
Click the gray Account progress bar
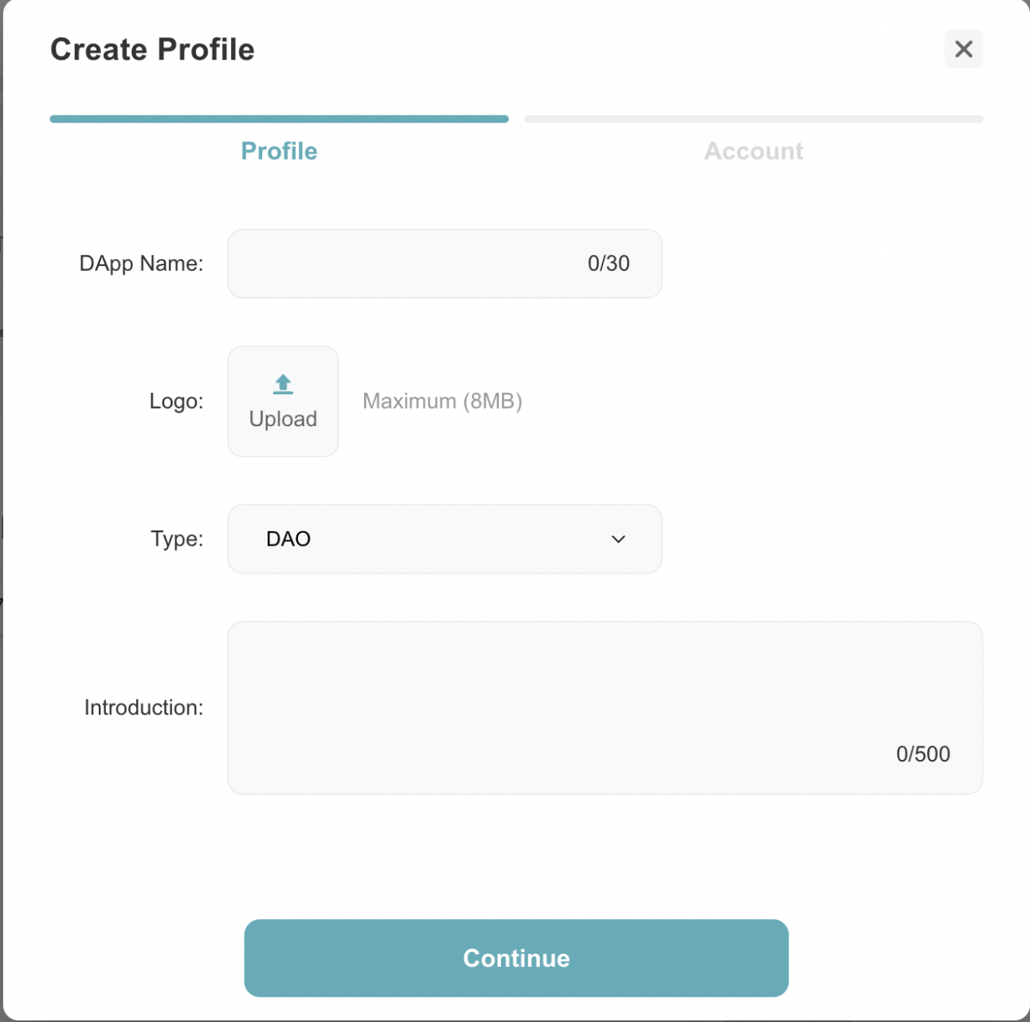tap(753, 119)
